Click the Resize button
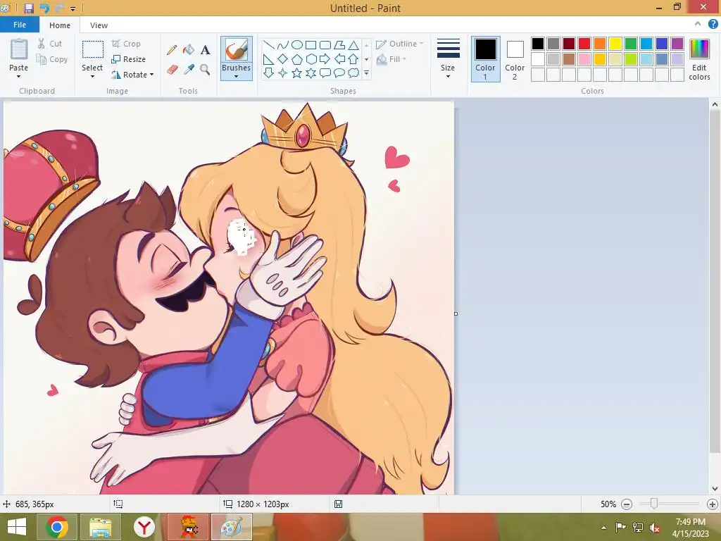The image size is (721, 541). 129,59
